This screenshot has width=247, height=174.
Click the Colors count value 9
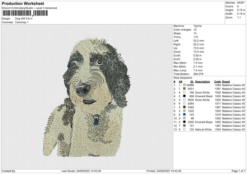pyautogui.click(x=238, y=7)
